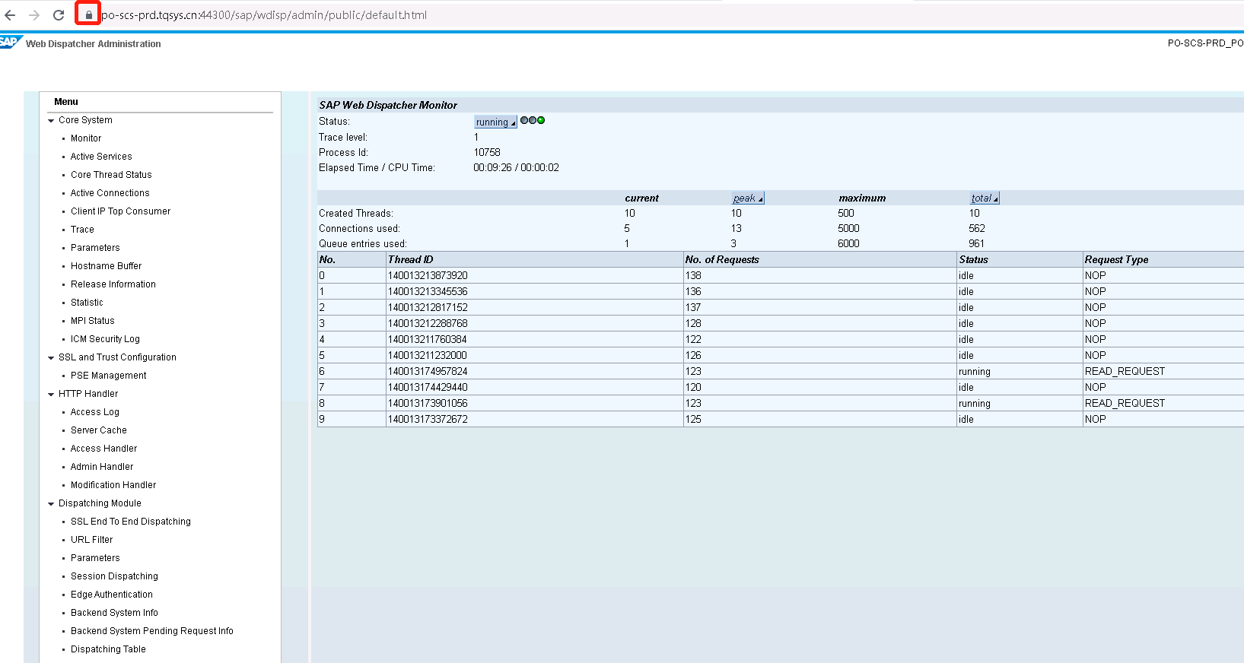Open Hostname Buffer entry

click(x=107, y=266)
